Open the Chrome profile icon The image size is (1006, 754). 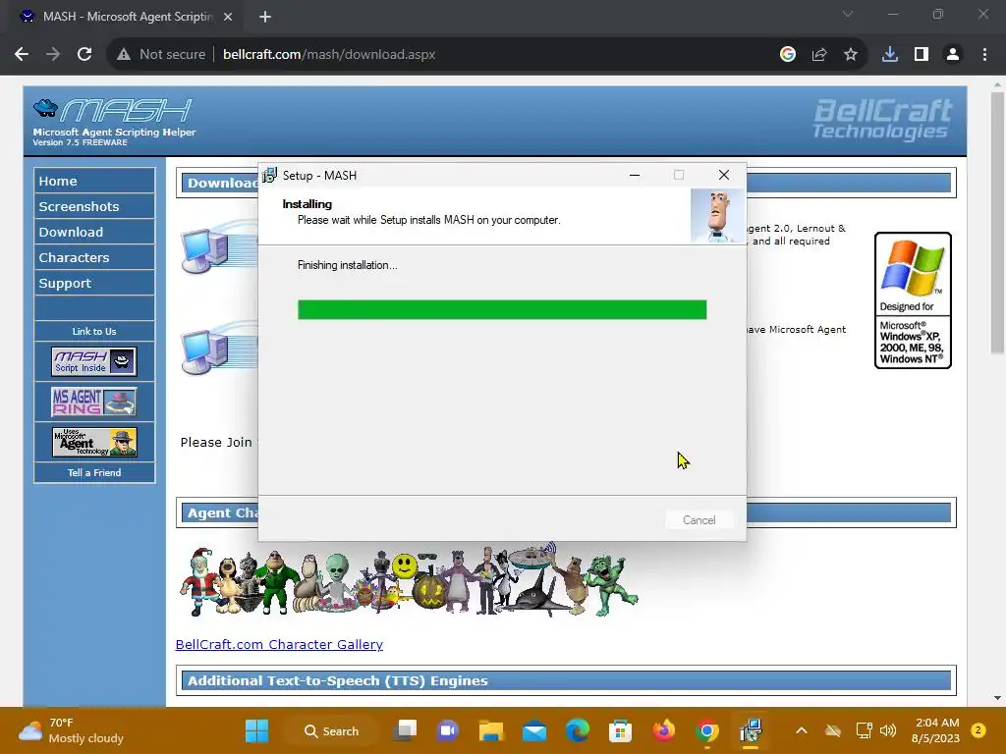click(953, 55)
